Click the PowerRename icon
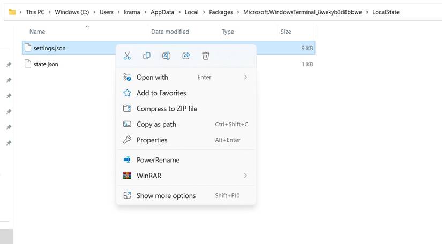The image size is (442, 244). pyautogui.click(x=127, y=160)
